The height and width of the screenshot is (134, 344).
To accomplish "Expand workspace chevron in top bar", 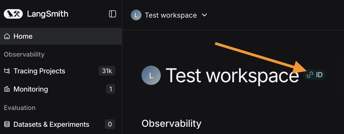I will 204,15.
